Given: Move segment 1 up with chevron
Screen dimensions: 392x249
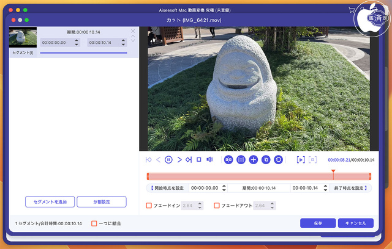Looking at the screenshot, I should pos(133,36).
